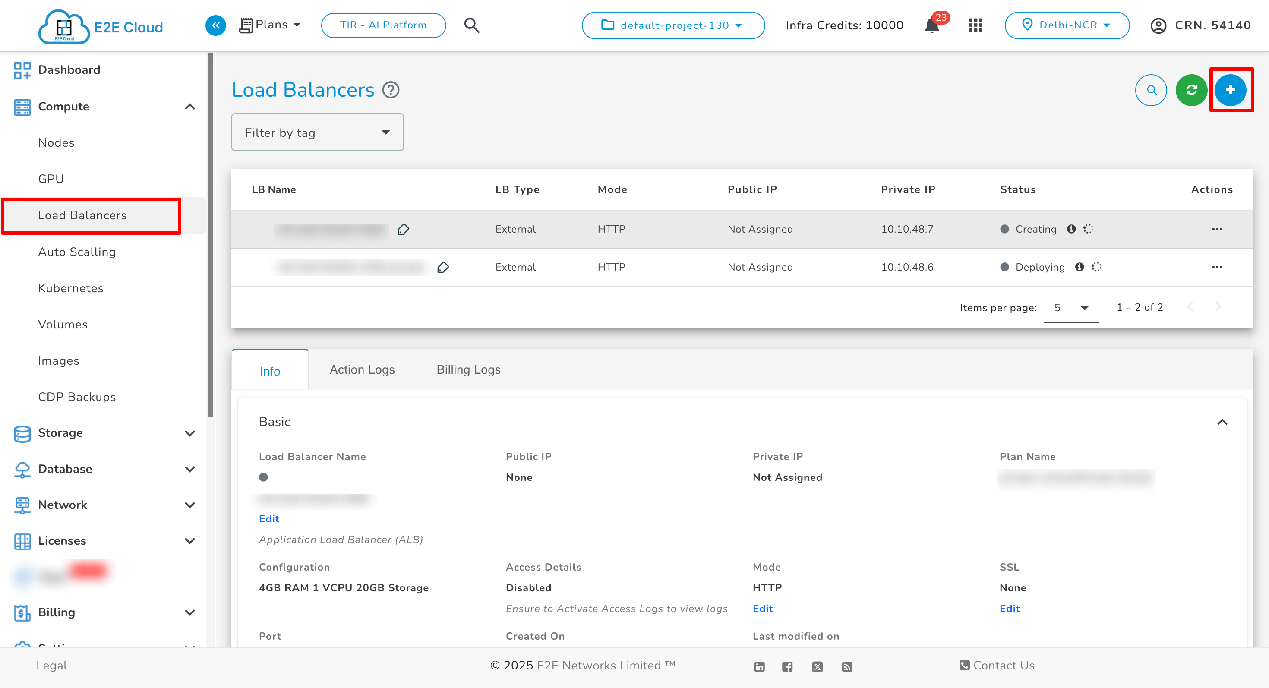
Task: Click the info icon next to Creating status
Action: 1072,229
